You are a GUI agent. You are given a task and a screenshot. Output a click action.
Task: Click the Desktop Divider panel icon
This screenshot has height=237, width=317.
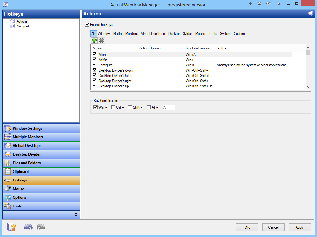pos(8,154)
